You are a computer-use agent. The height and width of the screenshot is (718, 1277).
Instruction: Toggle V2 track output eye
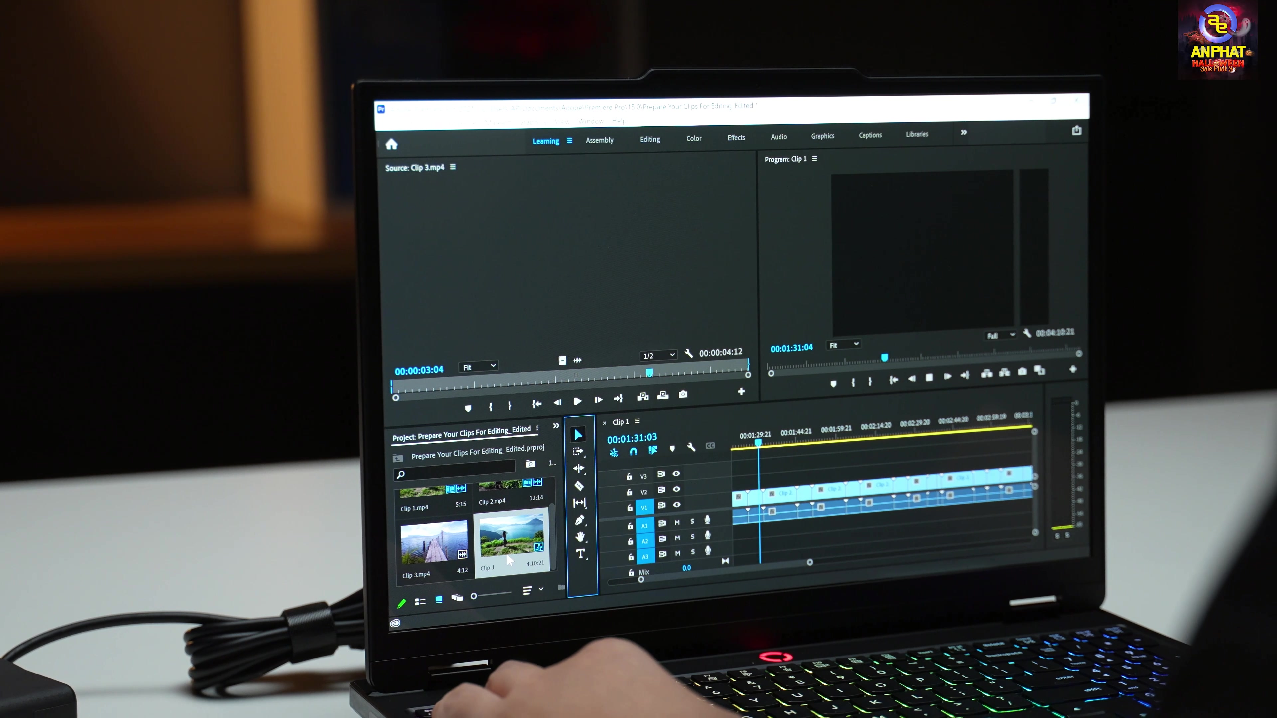[x=676, y=489]
